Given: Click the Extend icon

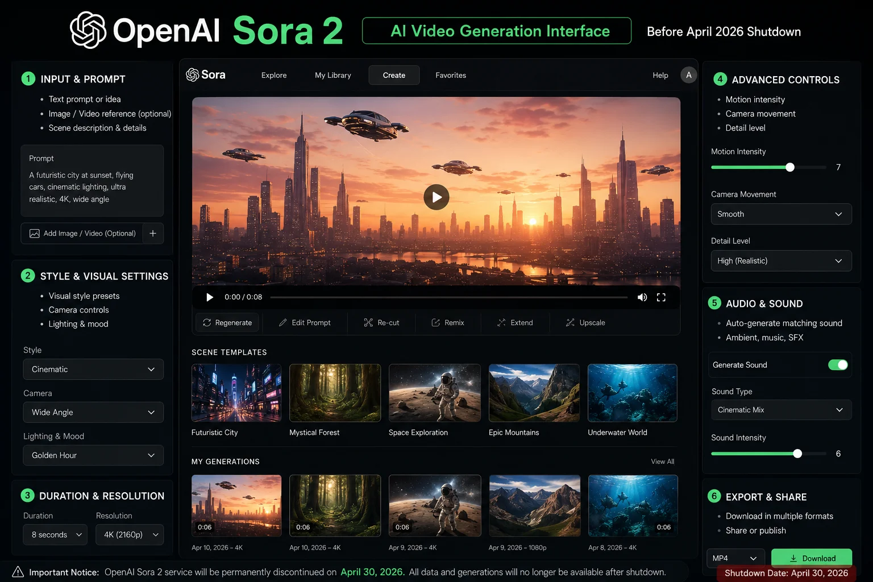Looking at the screenshot, I should pos(501,322).
